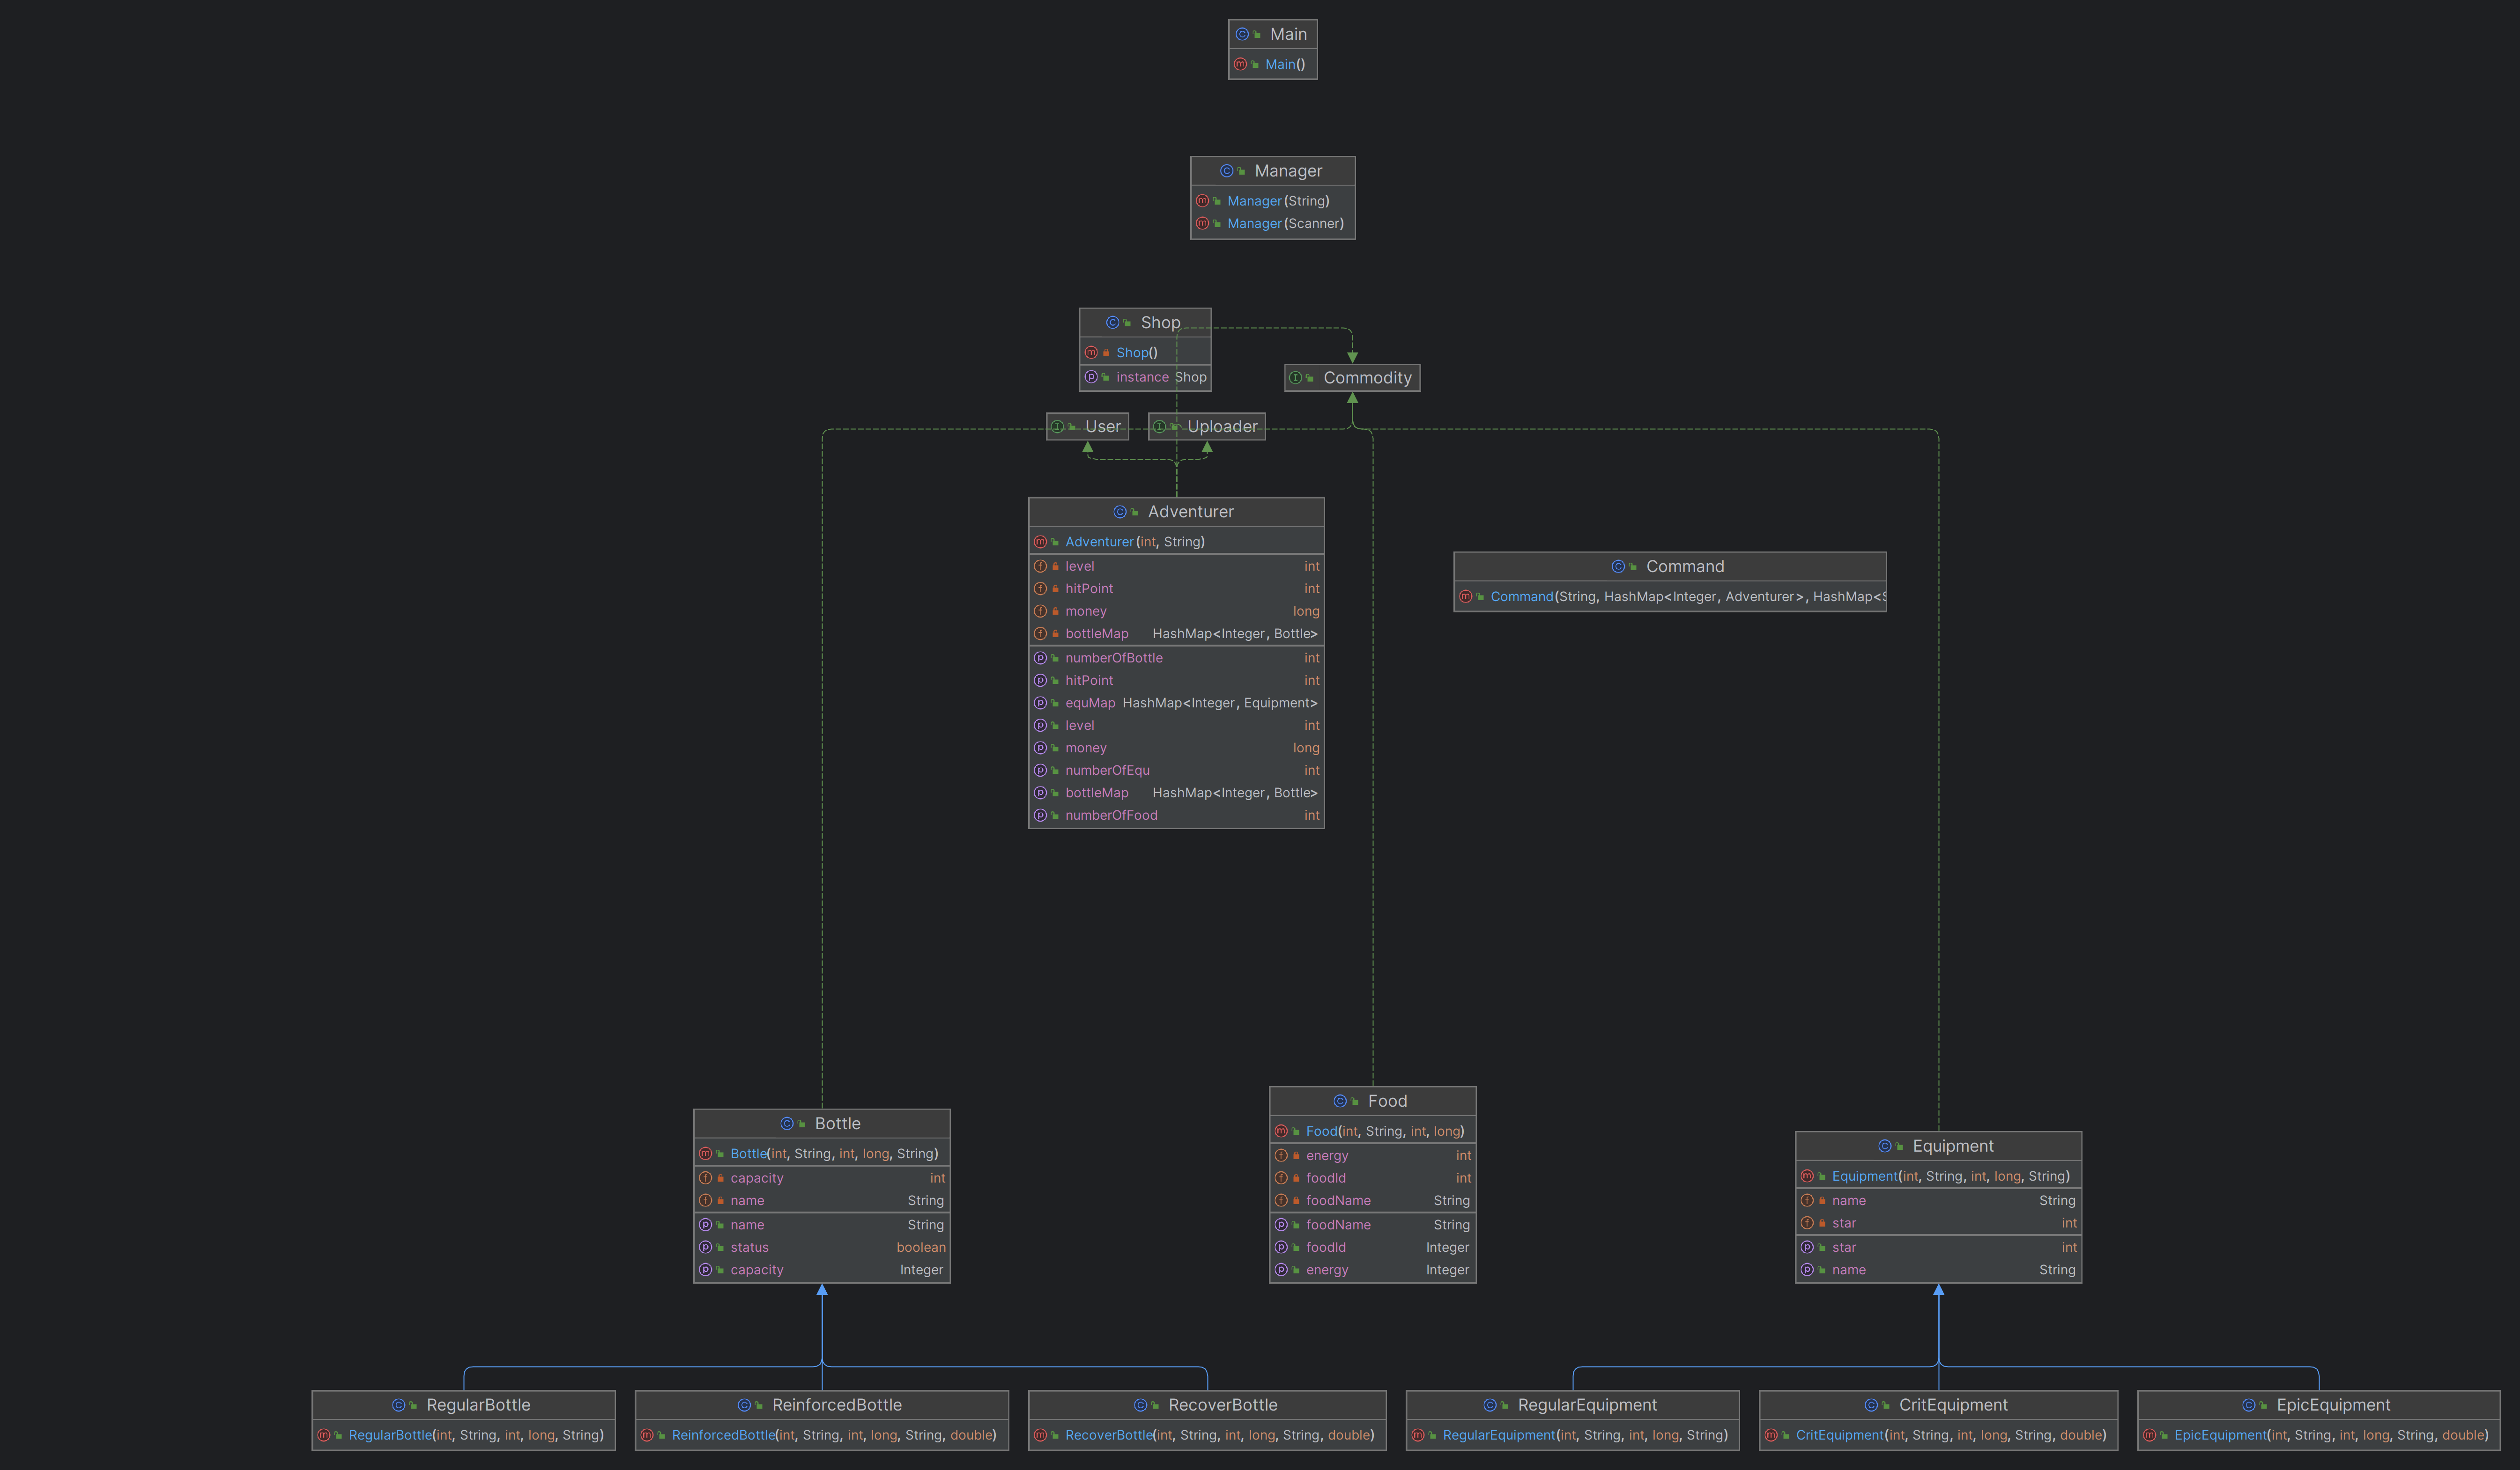Click the constructor icon beside Adventurer(int, String)
The image size is (2520, 1470).
(x=1040, y=542)
